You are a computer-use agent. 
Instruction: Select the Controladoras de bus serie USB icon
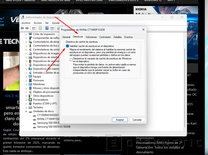[x=30, y=46]
